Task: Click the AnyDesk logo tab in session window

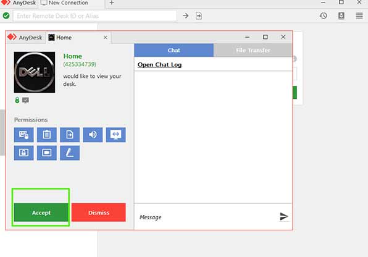Action: pos(25,37)
